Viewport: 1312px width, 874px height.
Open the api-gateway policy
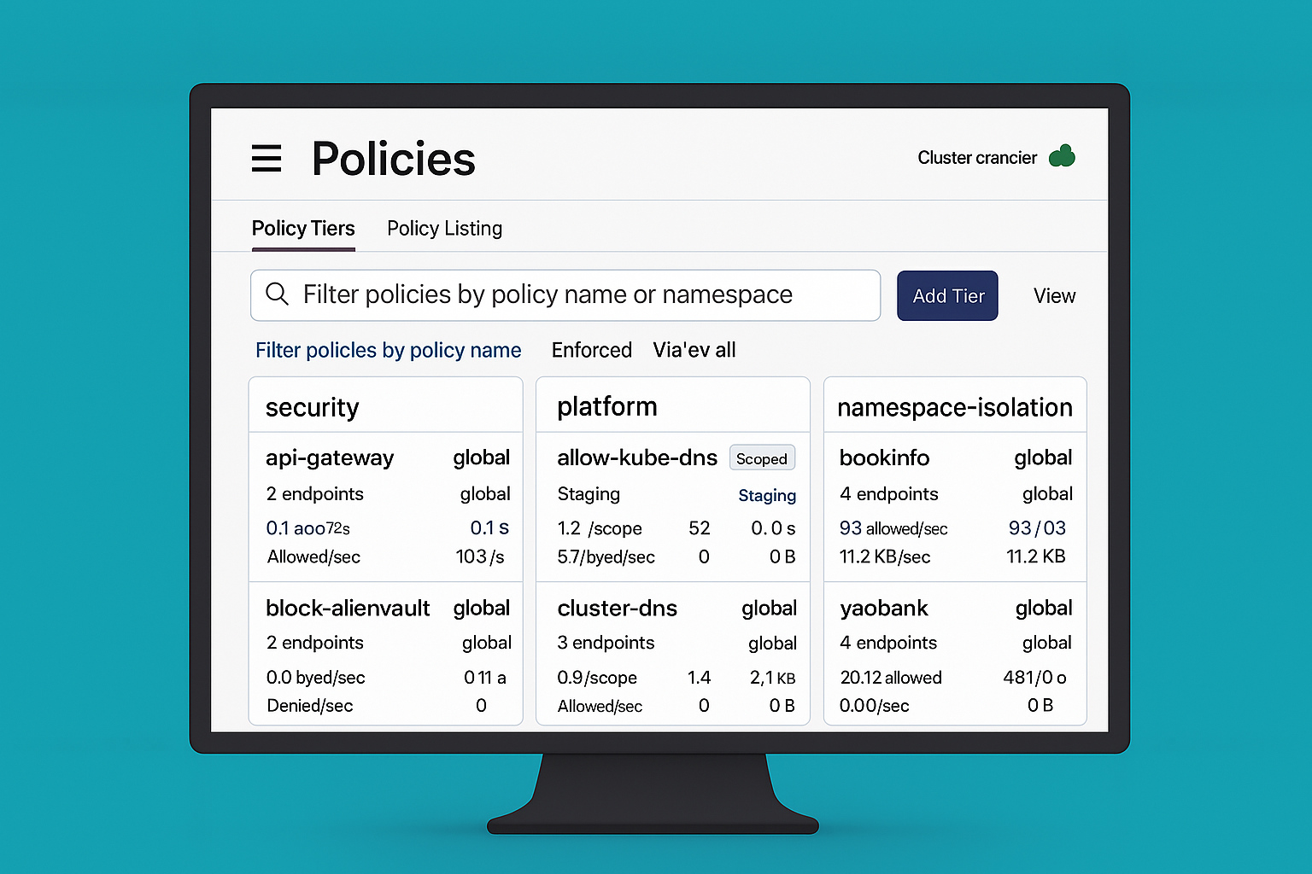tap(330, 458)
